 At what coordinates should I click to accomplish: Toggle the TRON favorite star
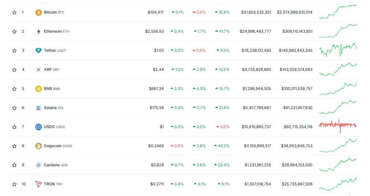click(x=14, y=185)
